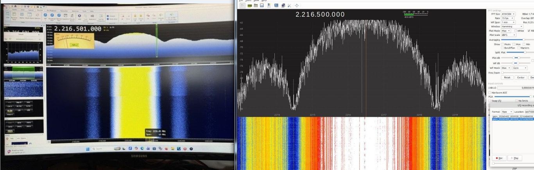The height and width of the screenshot is (170, 534).
Task: Open the FFT Size dropdown
Action: pos(508,14)
